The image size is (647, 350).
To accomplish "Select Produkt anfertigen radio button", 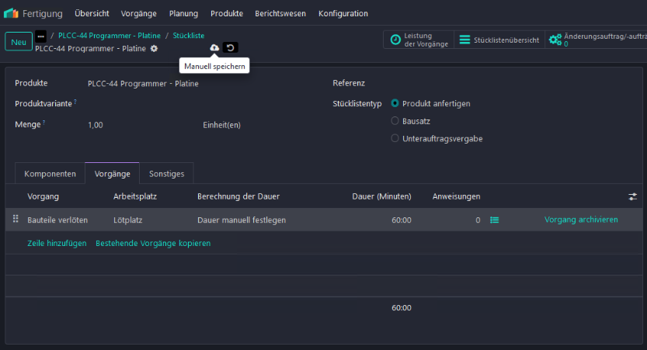I will 395,103.
